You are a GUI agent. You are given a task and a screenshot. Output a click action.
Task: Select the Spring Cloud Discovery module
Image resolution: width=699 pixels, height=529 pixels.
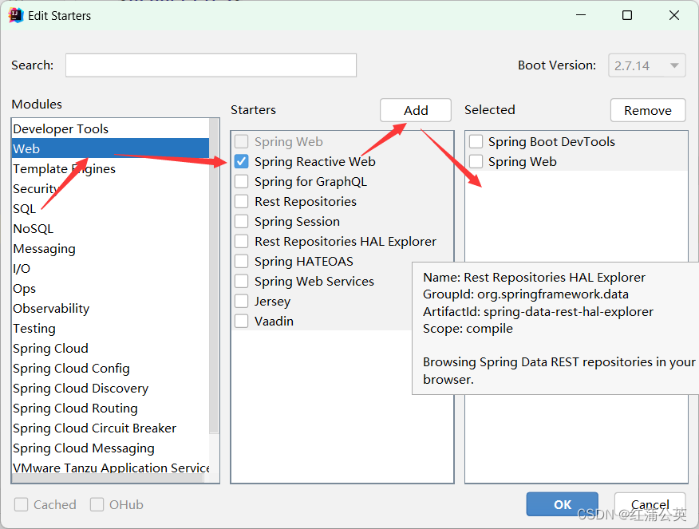click(111, 388)
